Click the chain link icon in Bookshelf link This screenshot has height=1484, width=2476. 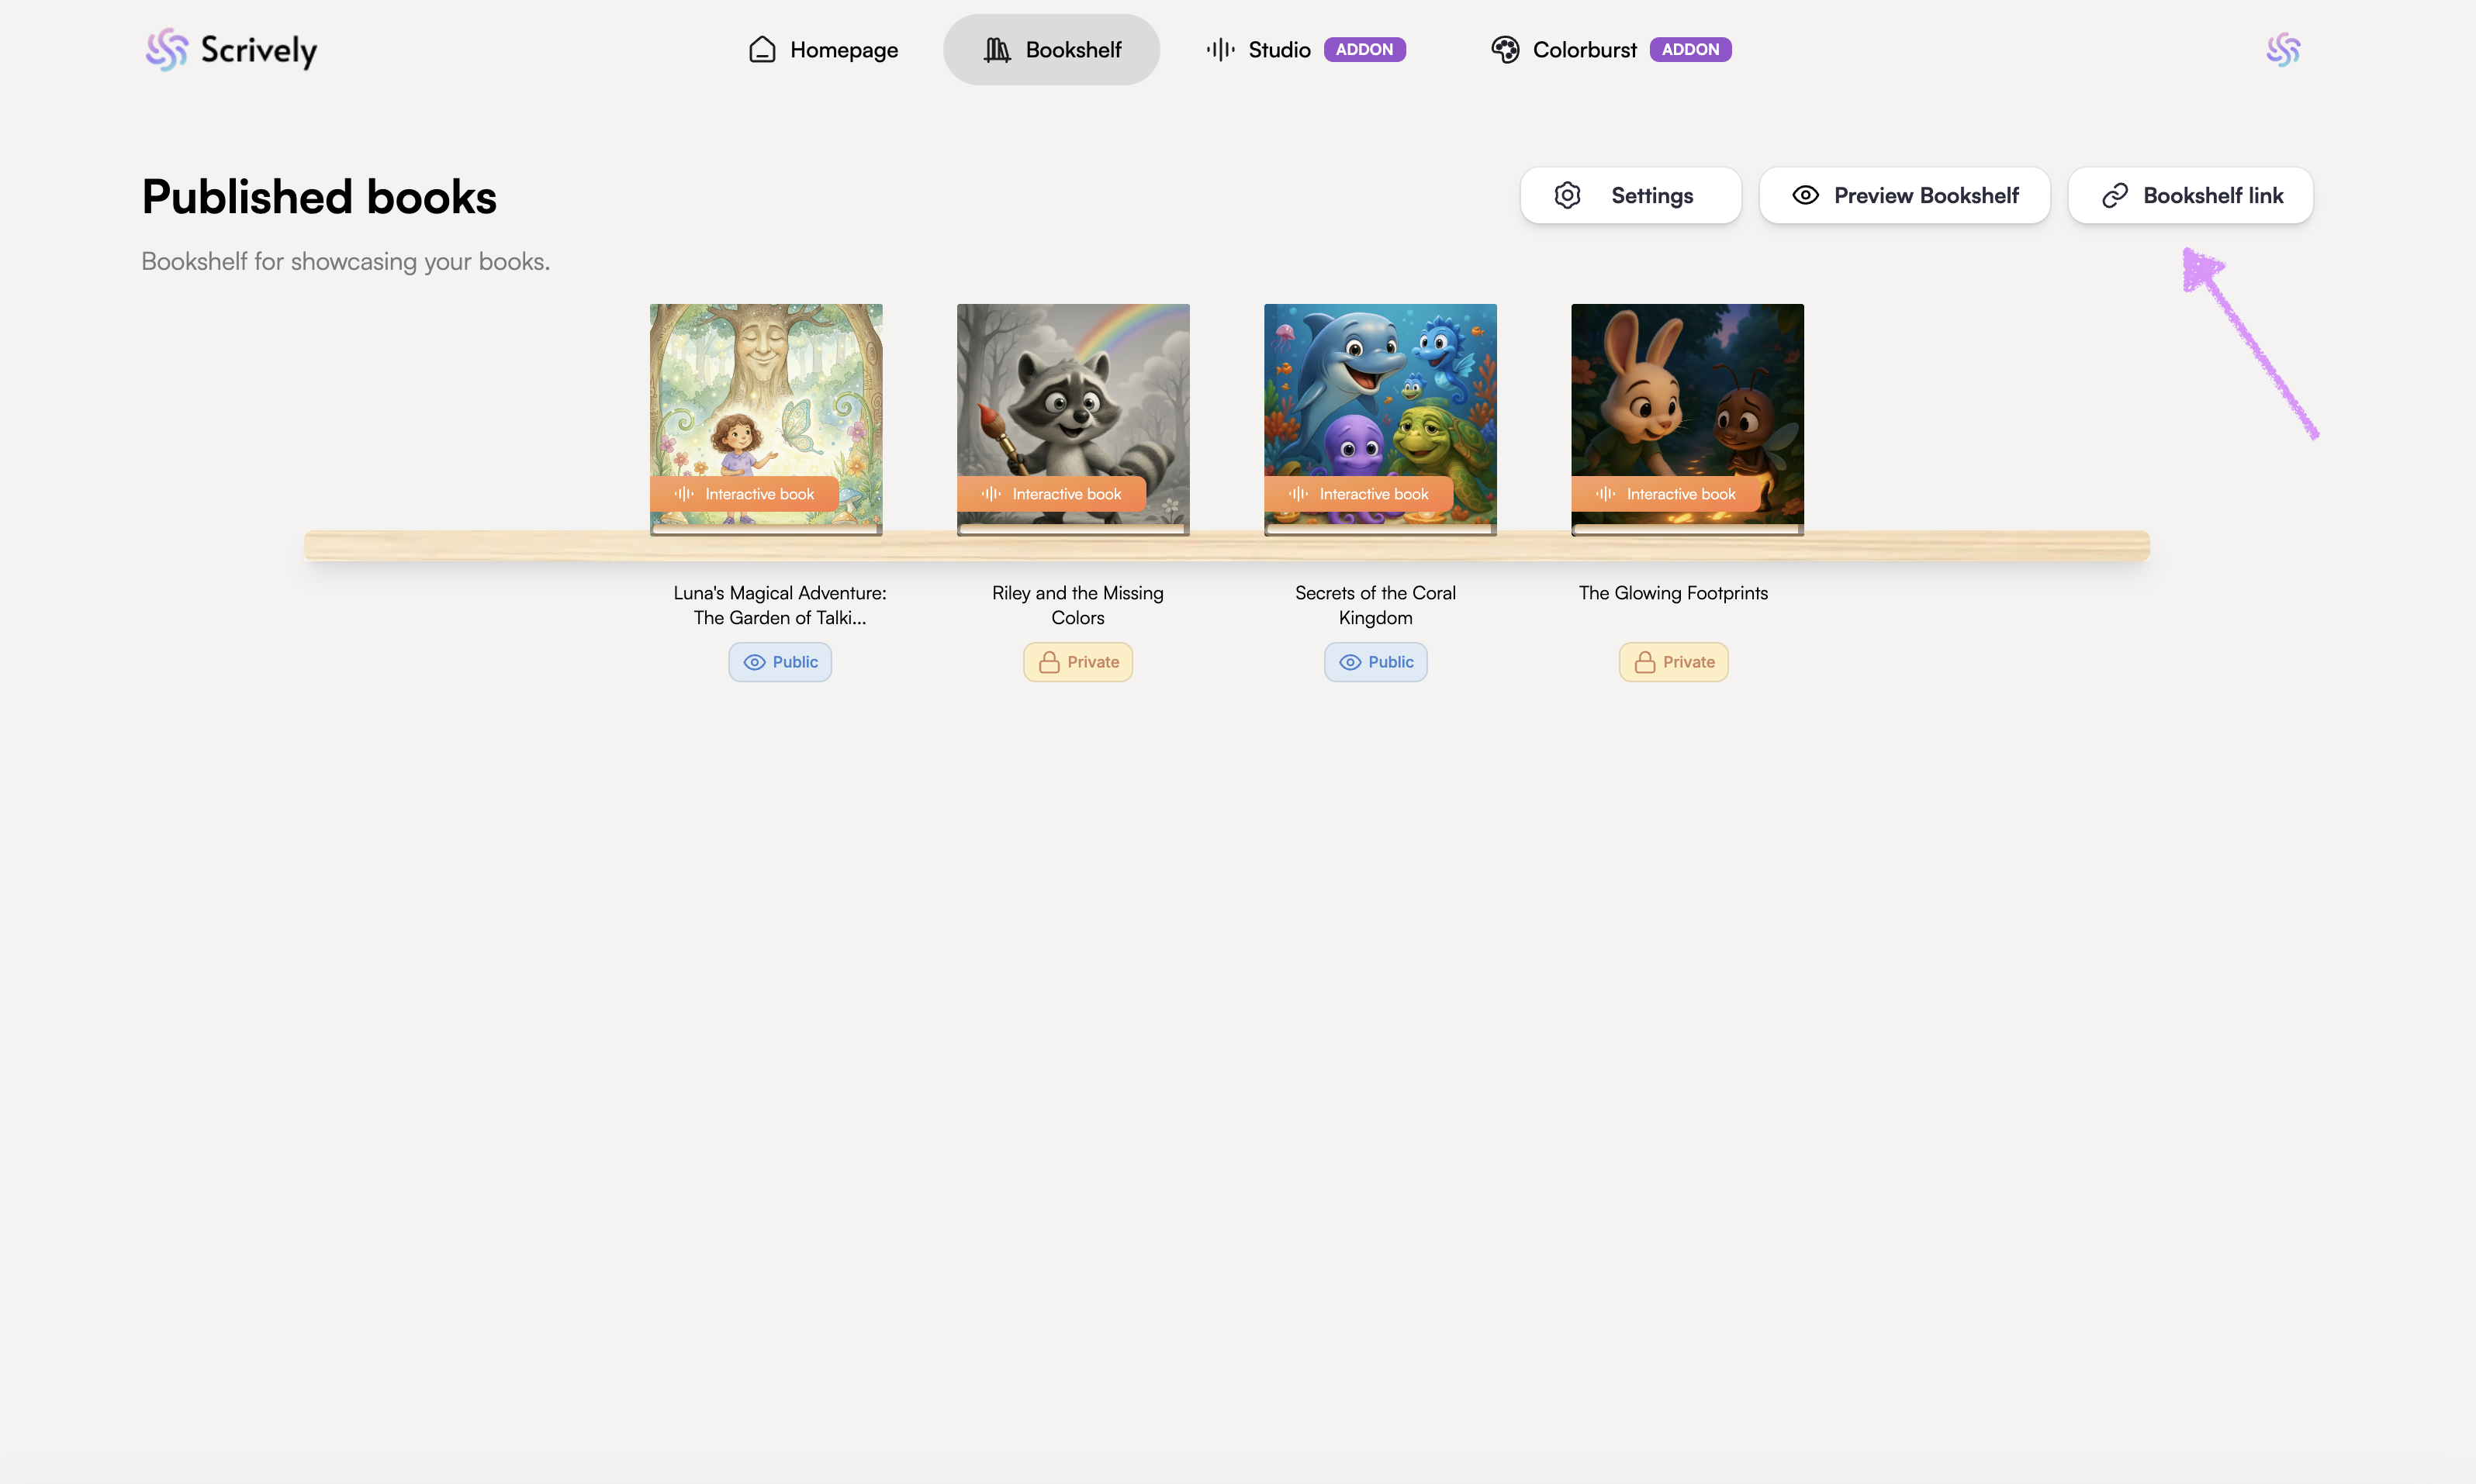(2114, 196)
